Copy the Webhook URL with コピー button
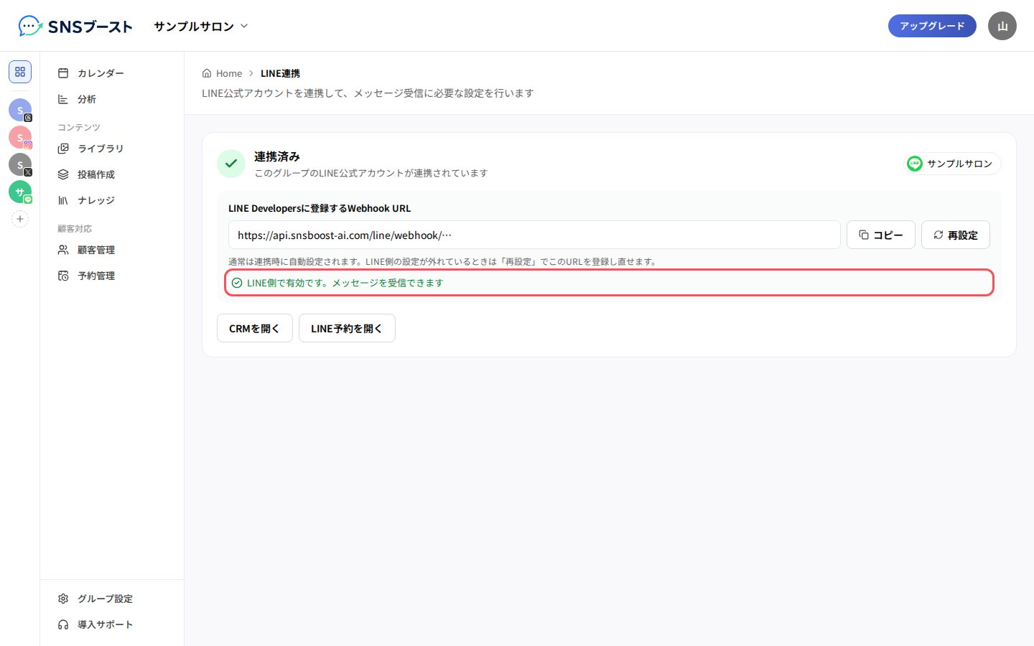Viewport: 1034px width, 646px height. 881,235
